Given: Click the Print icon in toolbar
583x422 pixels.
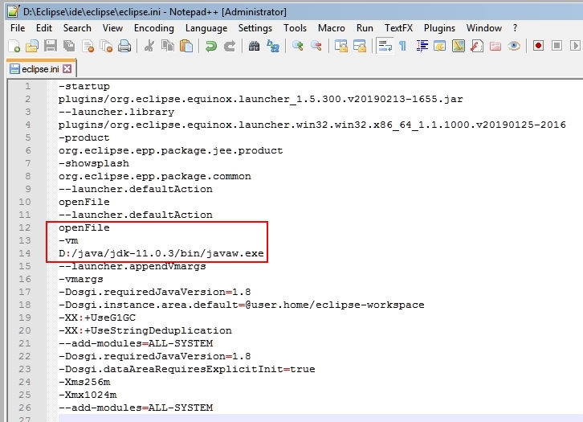Looking at the screenshot, I should pyautogui.click(x=124, y=47).
